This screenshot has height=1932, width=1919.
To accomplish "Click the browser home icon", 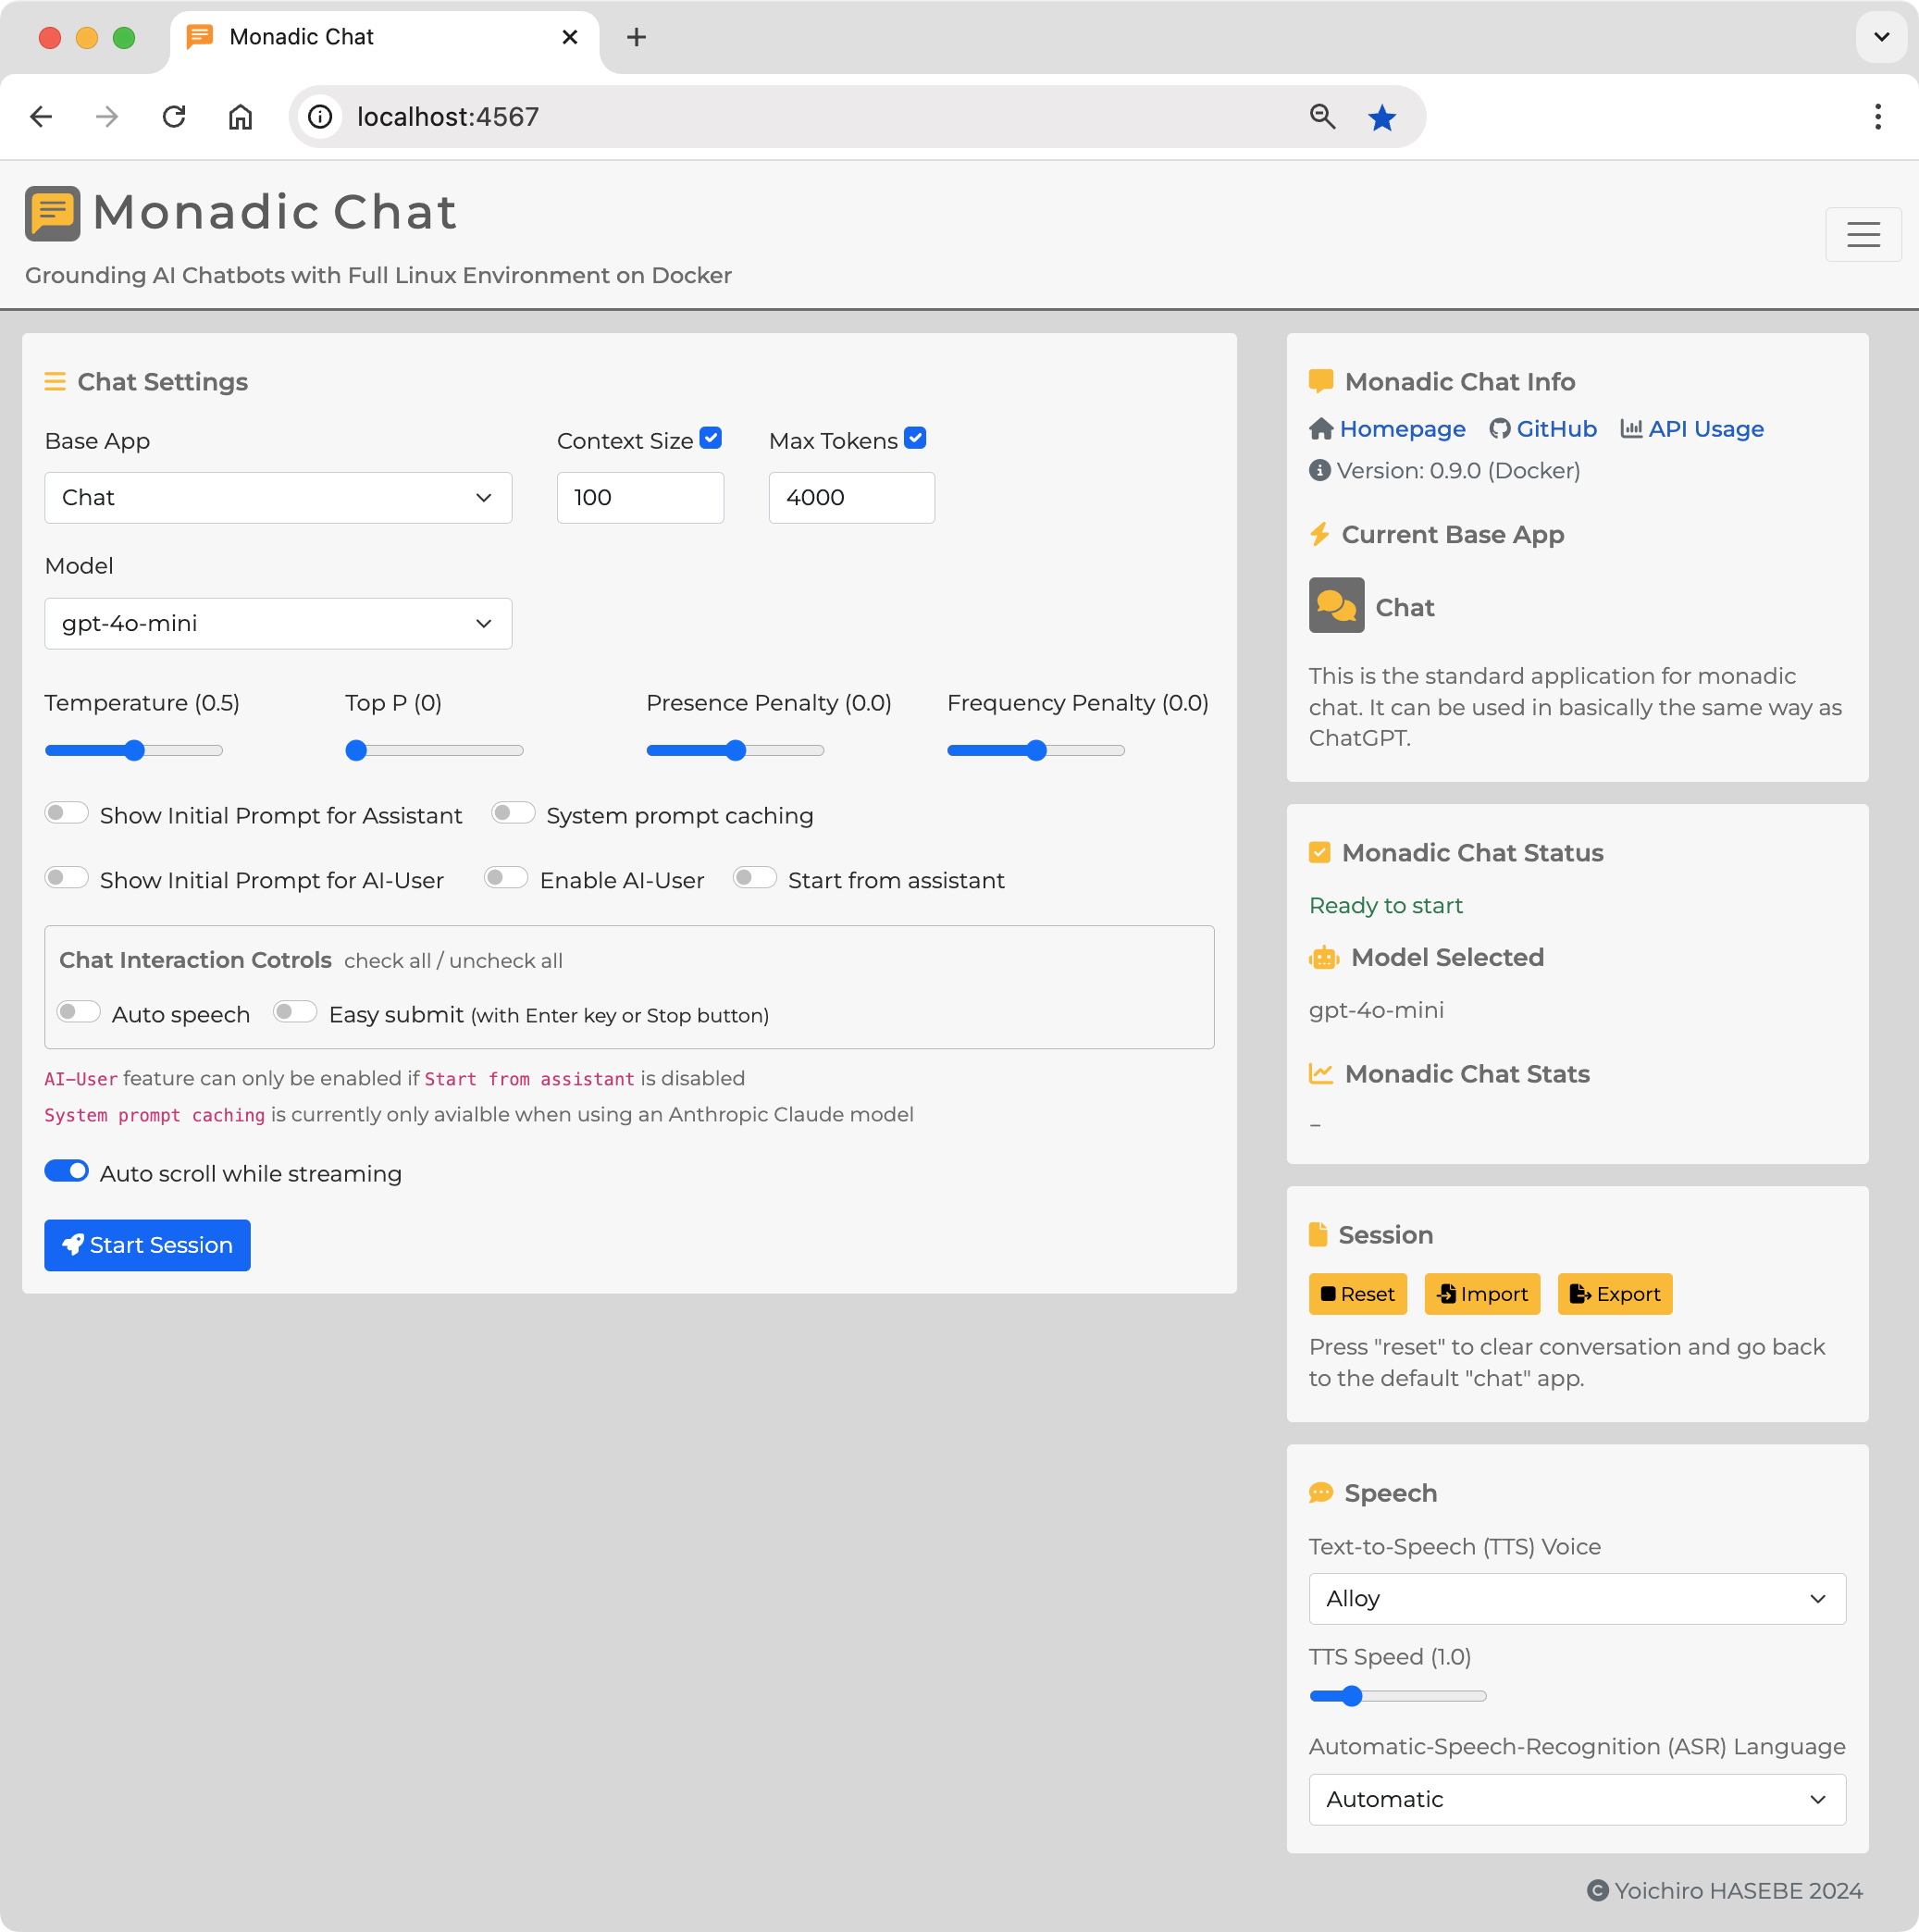I will (240, 117).
